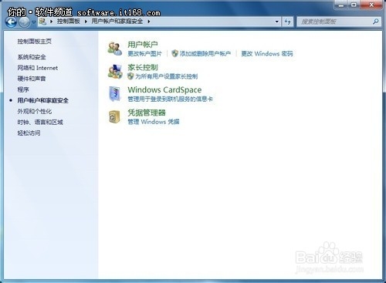Expand the chevron after 控制面板 breadcrumb
The image size is (386, 283).
pyautogui.click(x=86, y=22)
